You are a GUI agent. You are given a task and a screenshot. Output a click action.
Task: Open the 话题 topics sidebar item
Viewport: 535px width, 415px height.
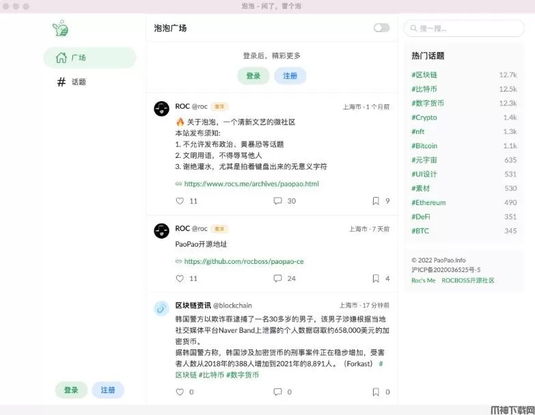click(90, 82)
